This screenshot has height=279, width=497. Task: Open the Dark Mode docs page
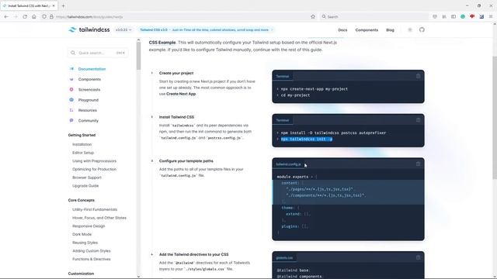(82, 234)
